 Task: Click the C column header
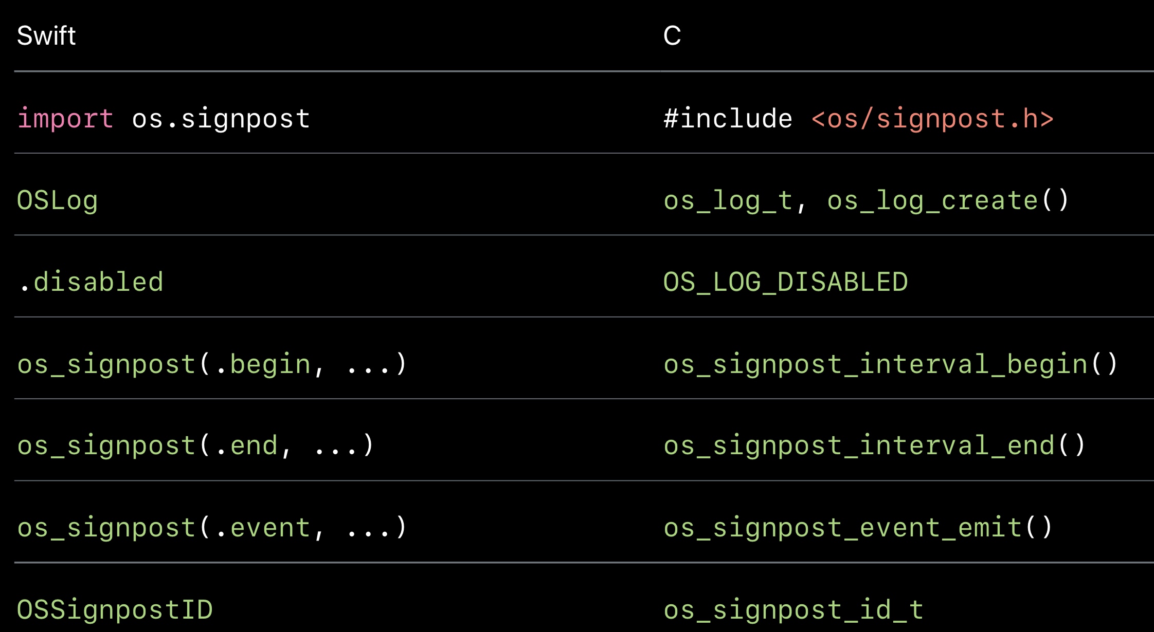[672, 36]
